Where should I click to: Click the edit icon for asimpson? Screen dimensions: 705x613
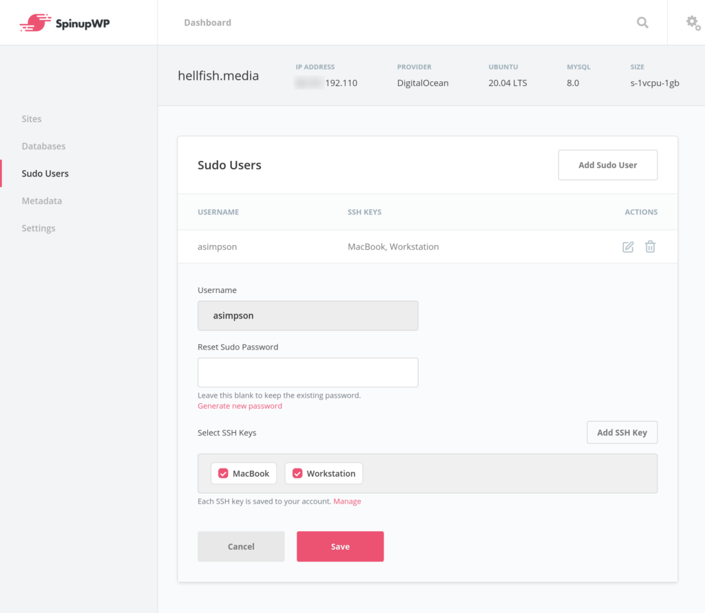[628, 247]
